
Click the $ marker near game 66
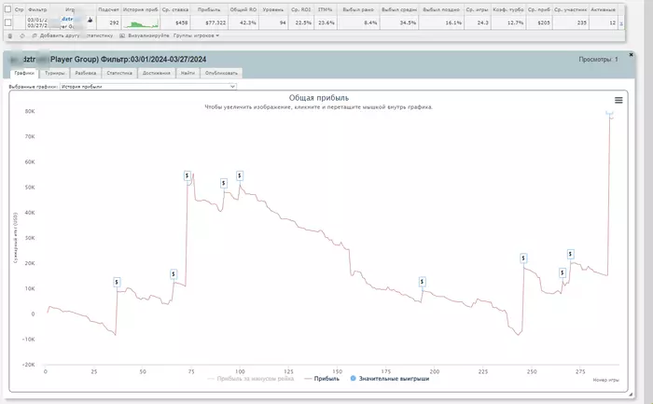(x=174, y=274)
